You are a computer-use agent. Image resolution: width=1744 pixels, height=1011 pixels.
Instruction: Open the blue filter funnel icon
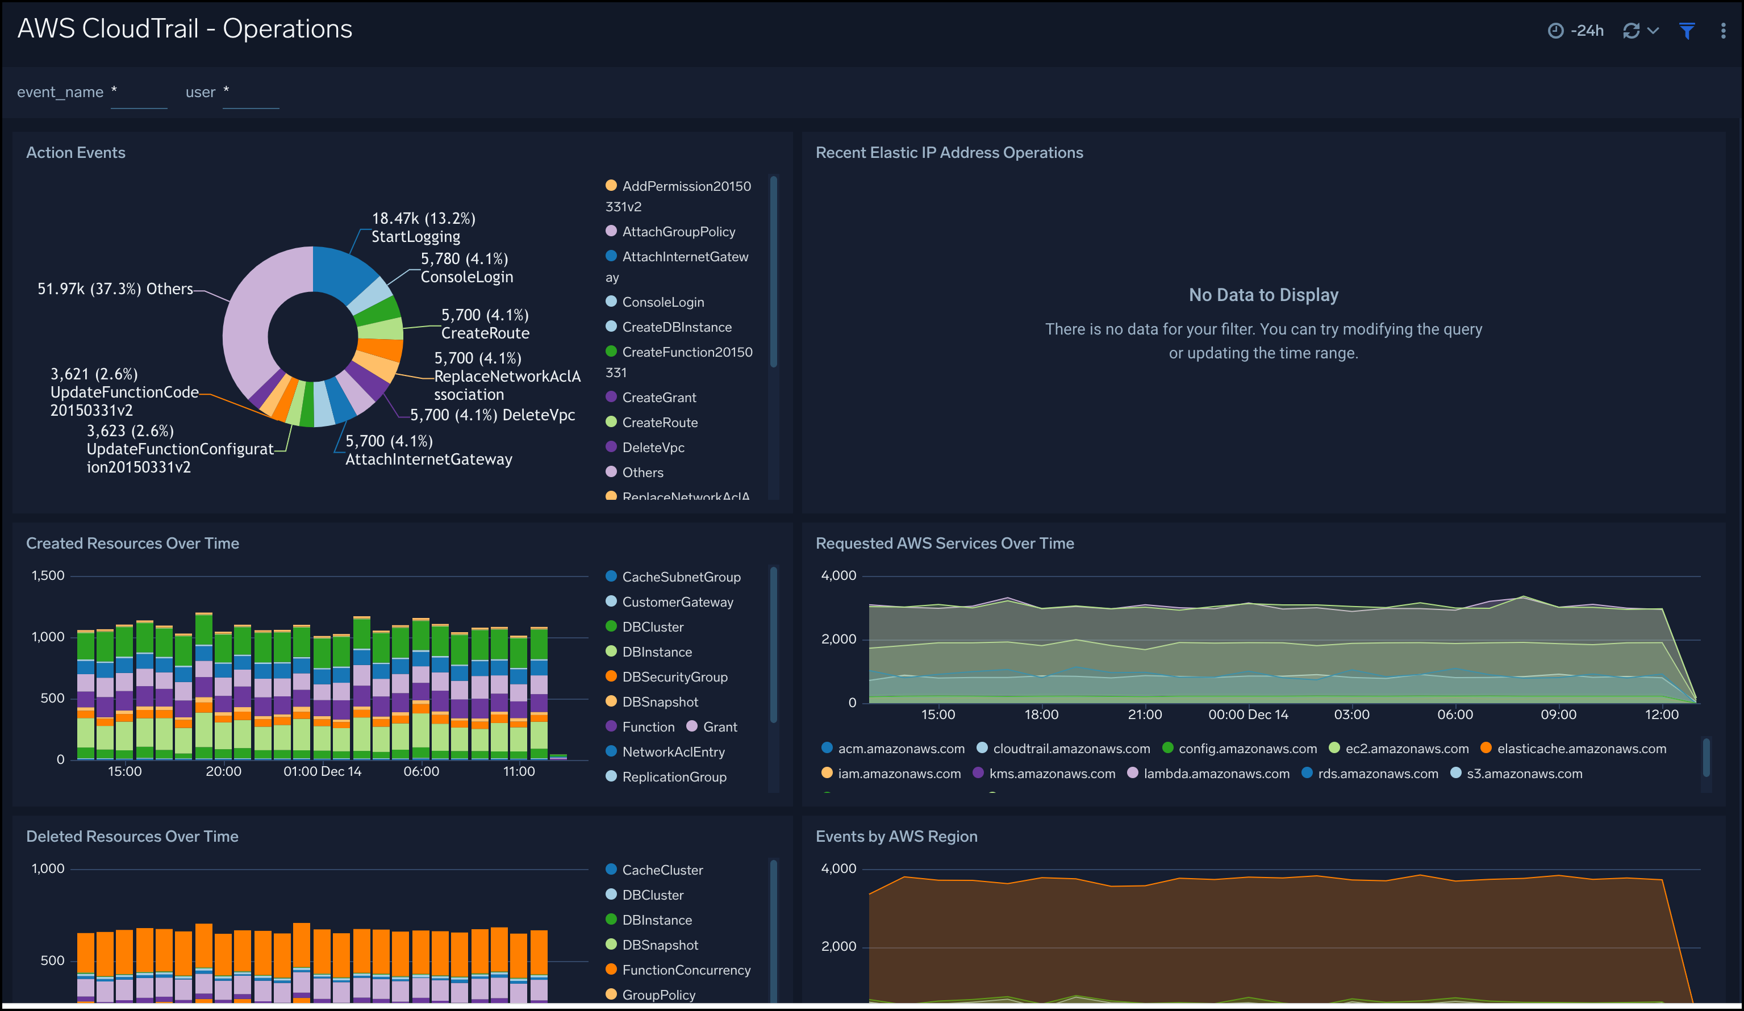[x=1687, y=31]
